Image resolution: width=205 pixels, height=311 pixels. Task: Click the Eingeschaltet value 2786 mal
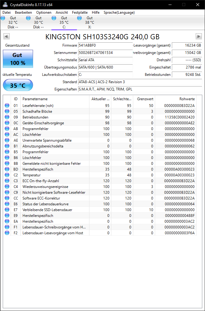coord(187,67)
